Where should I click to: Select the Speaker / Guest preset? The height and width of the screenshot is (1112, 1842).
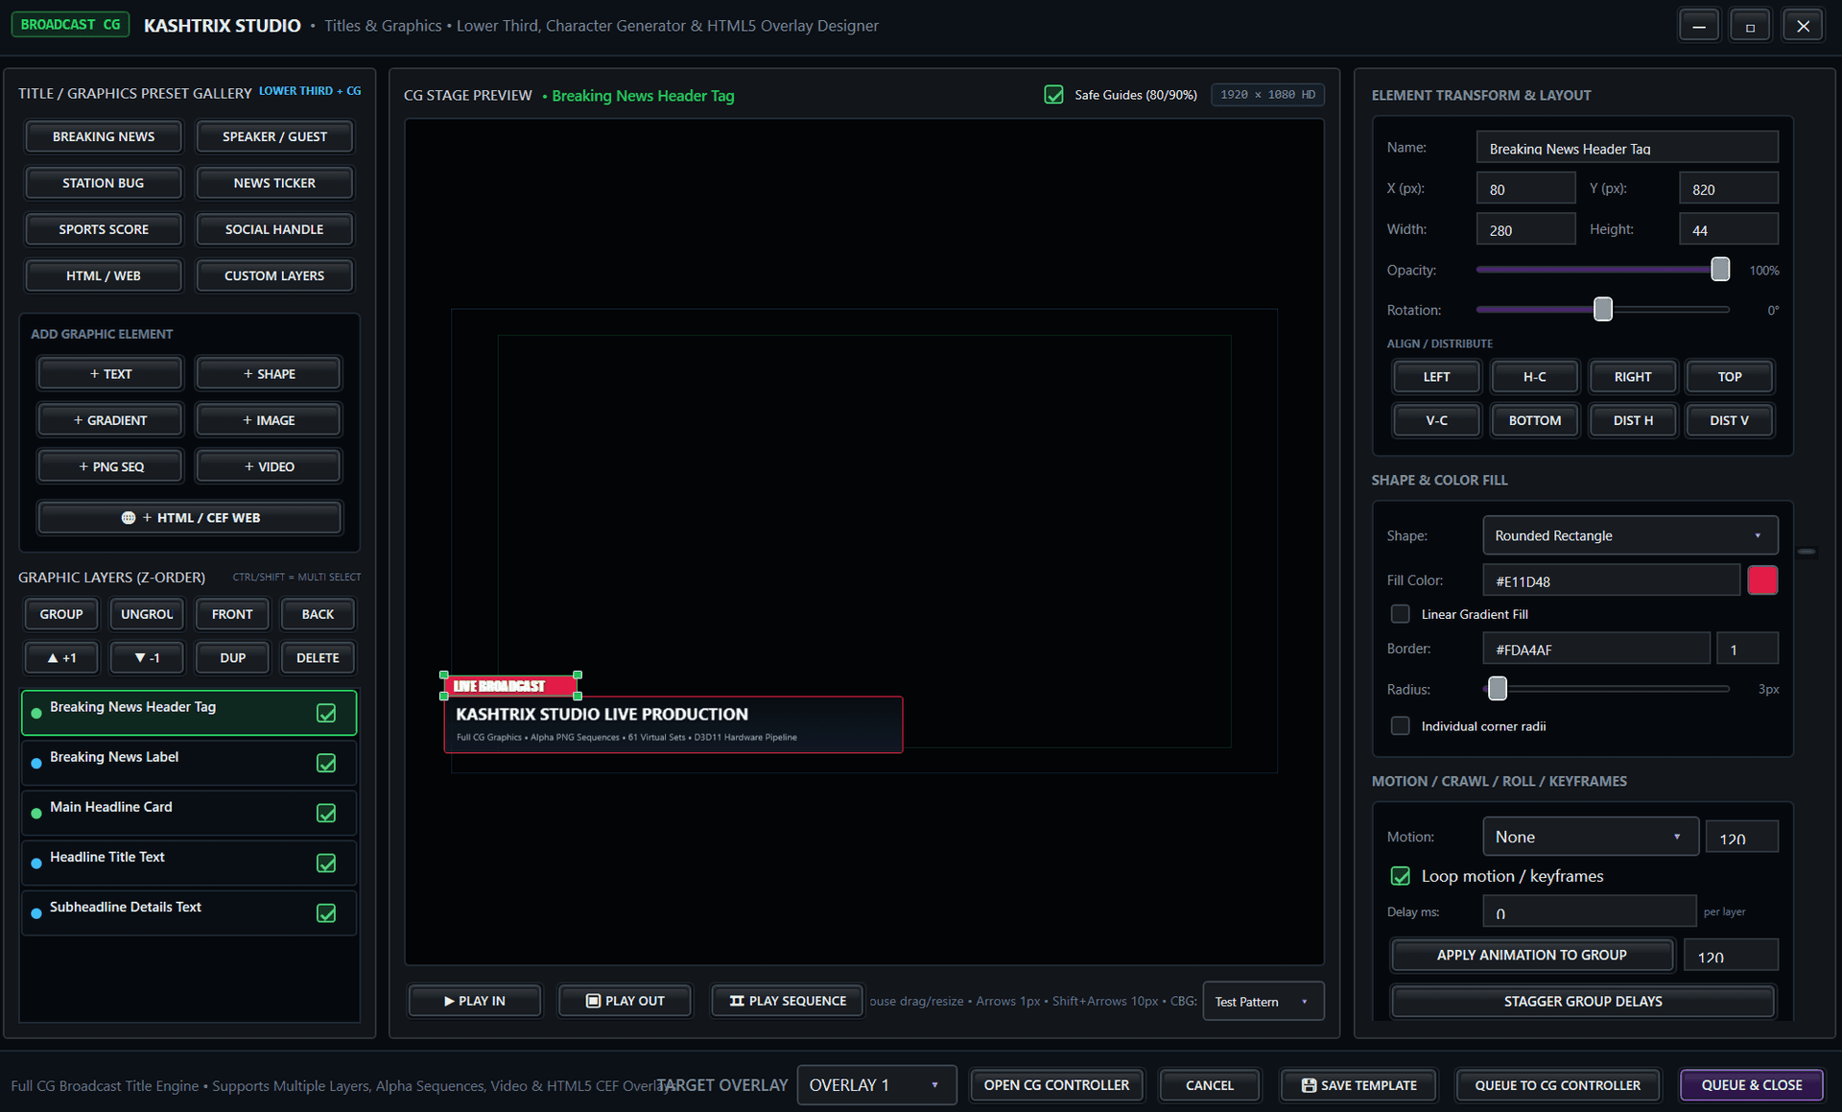point(274,136)
